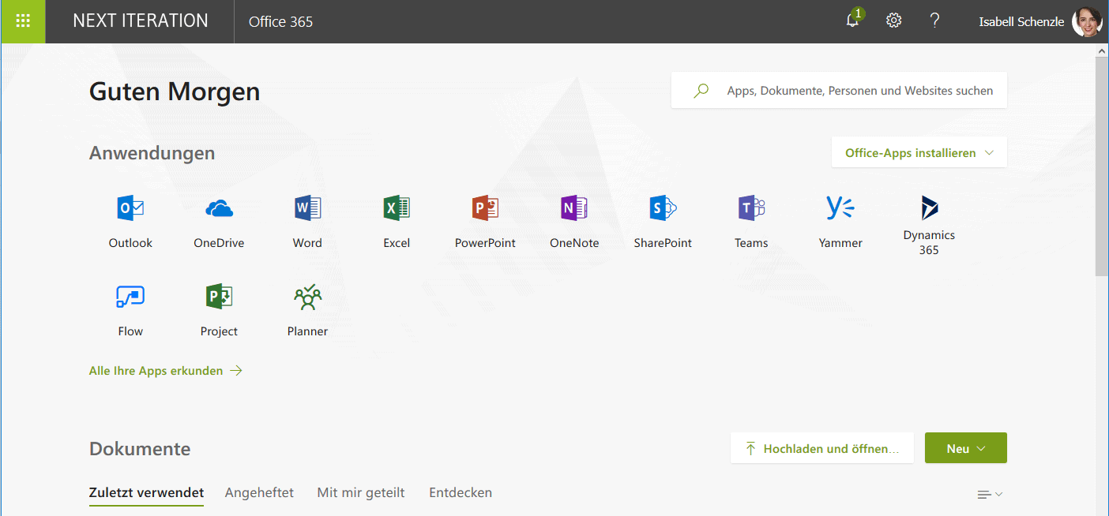Image resolution: width=1109 pixels, height=516 pixels.
Task: Click the search magnifier icon
Action: pos(701,91)
